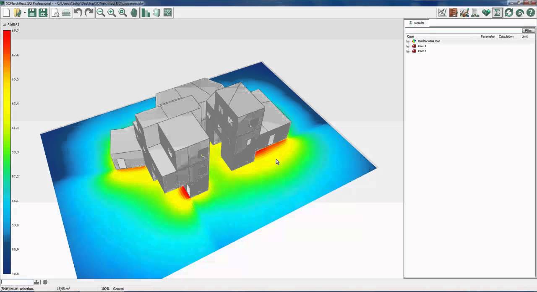Click the printer icon in the toolbar
The image size is (537, 292).
coord(66,13)
